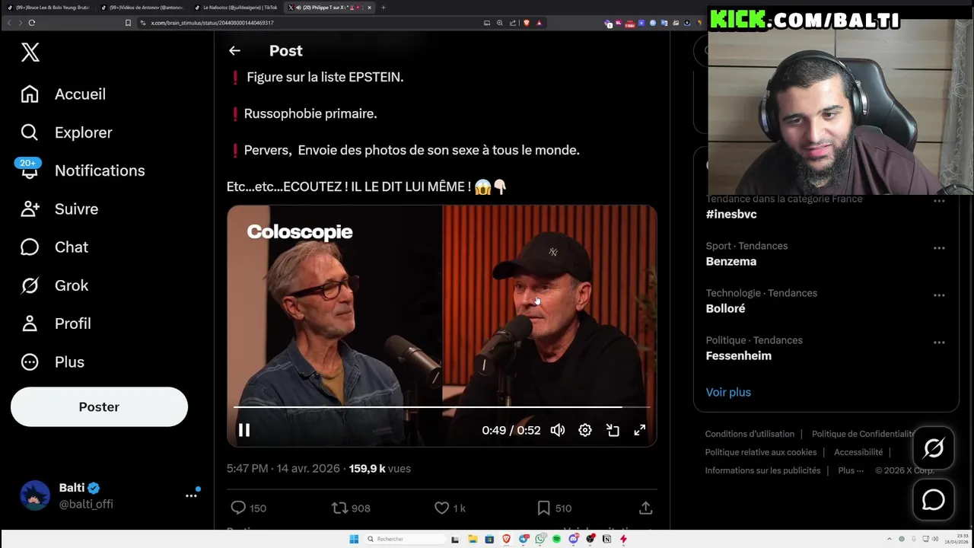Open Brave browser in the taskbar
This screenshot has width=974, height=548.
[x=507, y=539]
